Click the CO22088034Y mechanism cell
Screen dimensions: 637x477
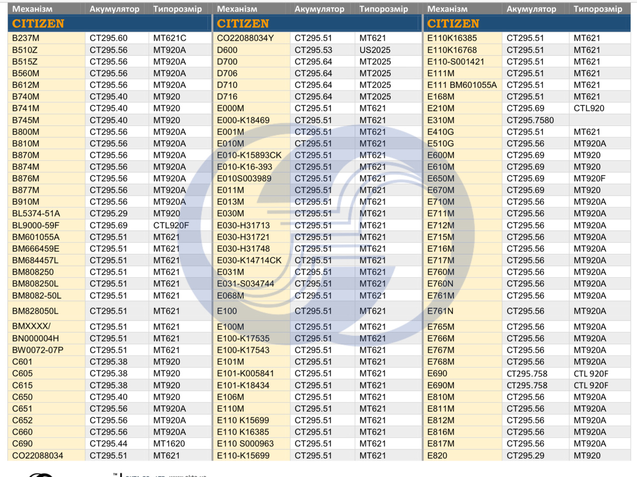click(x=245, y=38)
